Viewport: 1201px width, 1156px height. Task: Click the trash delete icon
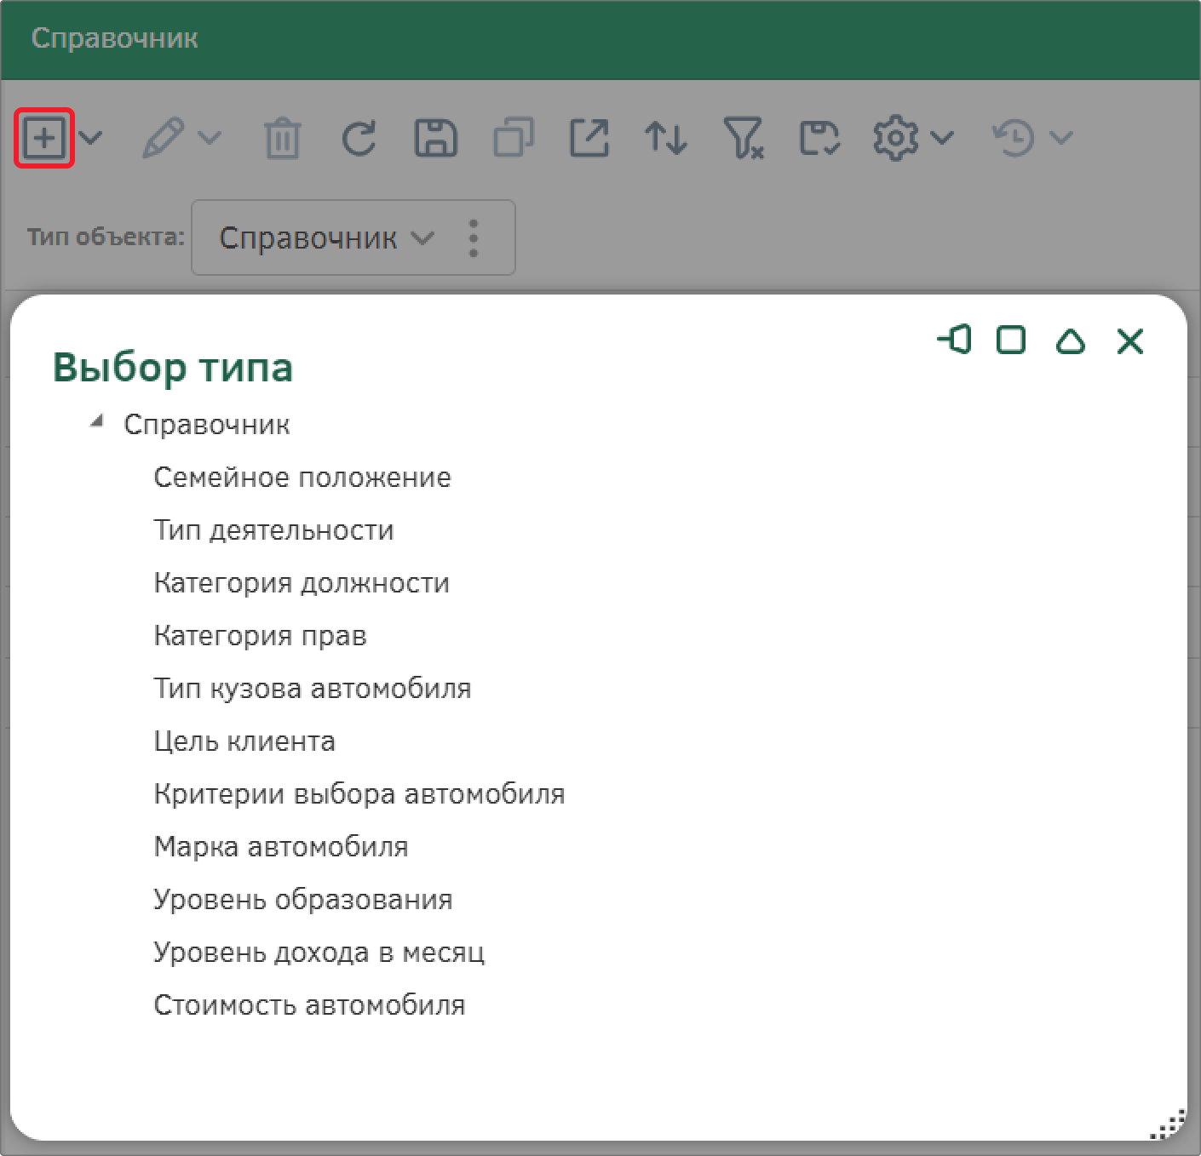[282, 138]
